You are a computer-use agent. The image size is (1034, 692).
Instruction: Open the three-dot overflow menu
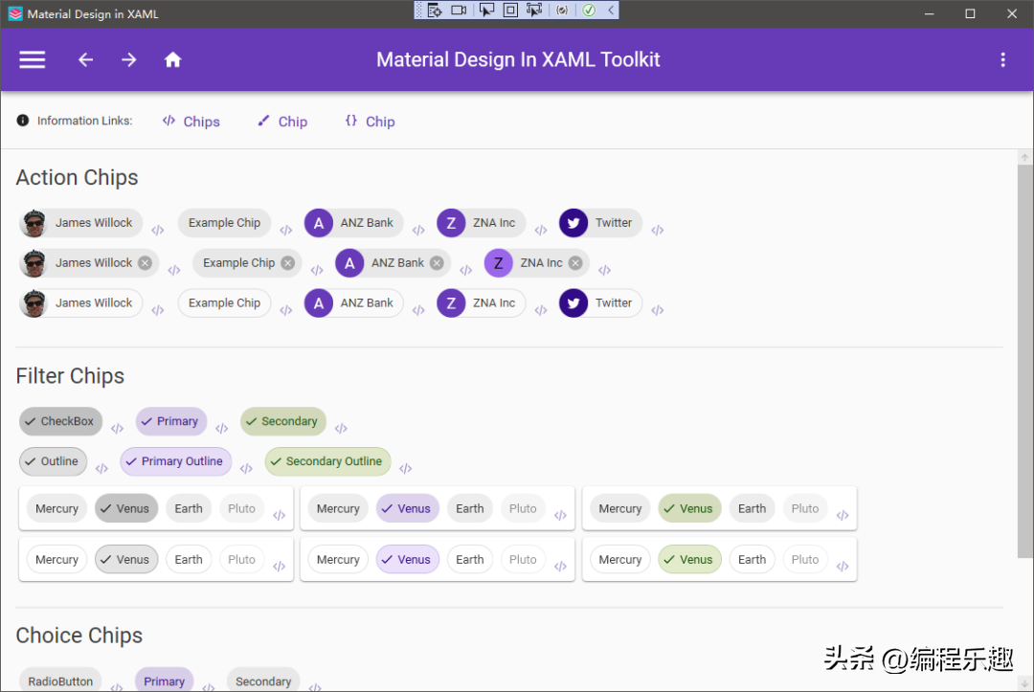[1002, 59]
